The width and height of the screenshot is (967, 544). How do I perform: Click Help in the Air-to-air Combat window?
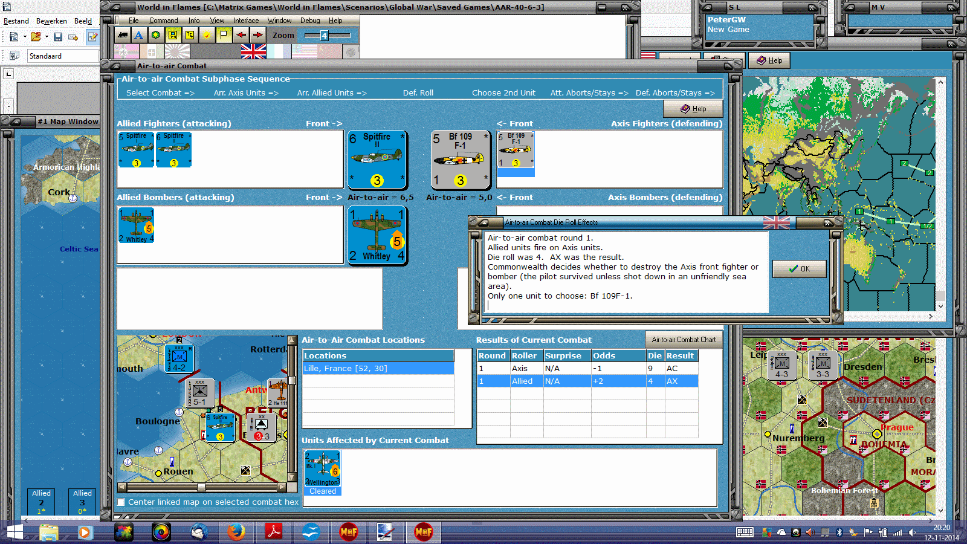coord(693,109)
